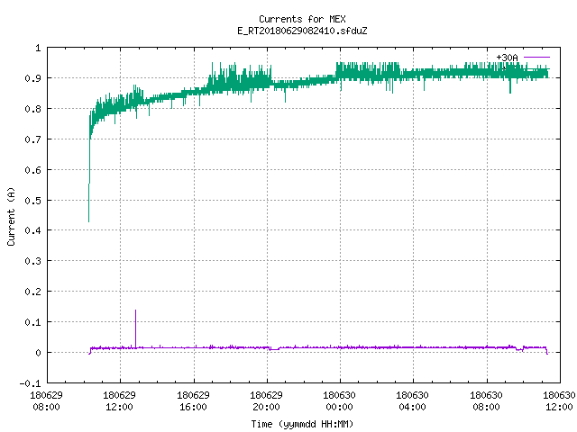Click the y-axis tick label "0.7"
Viewport: 577px width, 432px height.
point(32,139)
